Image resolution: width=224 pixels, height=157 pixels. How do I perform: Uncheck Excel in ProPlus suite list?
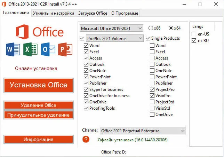(86, 52)
